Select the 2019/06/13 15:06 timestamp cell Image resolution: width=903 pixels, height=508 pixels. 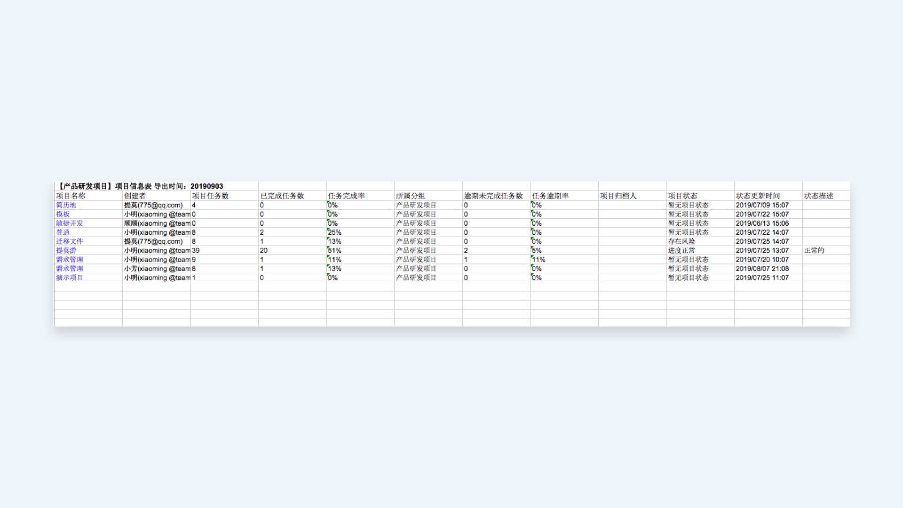point(768,223)
